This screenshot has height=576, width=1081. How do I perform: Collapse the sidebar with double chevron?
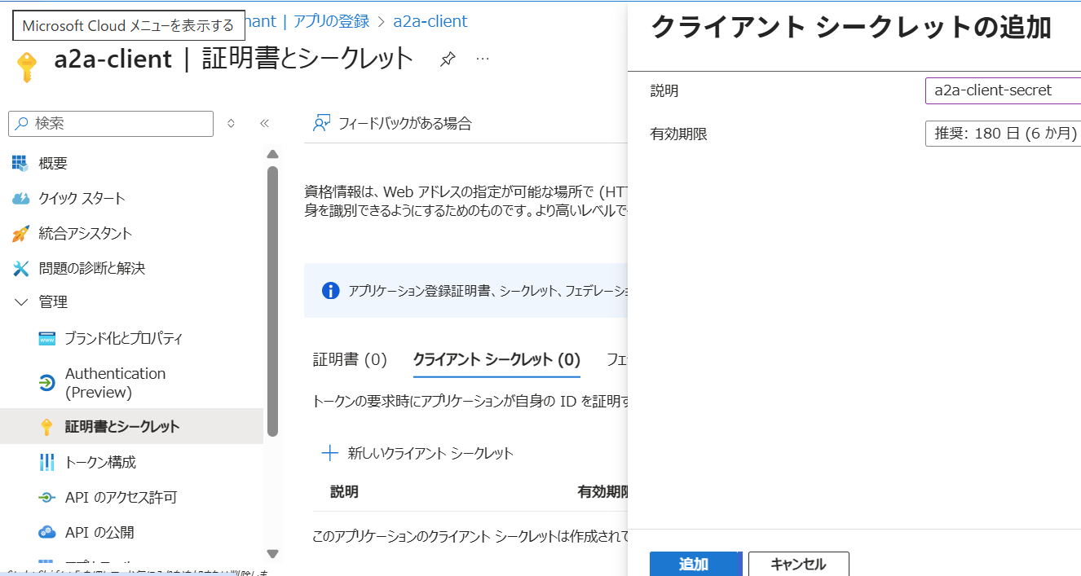(264, 124)
